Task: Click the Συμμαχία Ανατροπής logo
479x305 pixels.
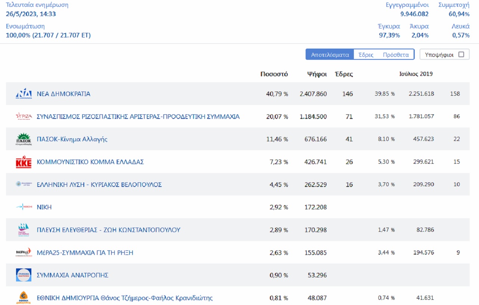Action: click(24, 275)
